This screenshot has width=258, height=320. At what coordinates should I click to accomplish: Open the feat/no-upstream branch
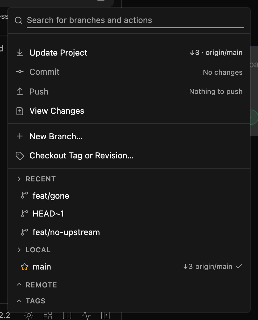129,232
